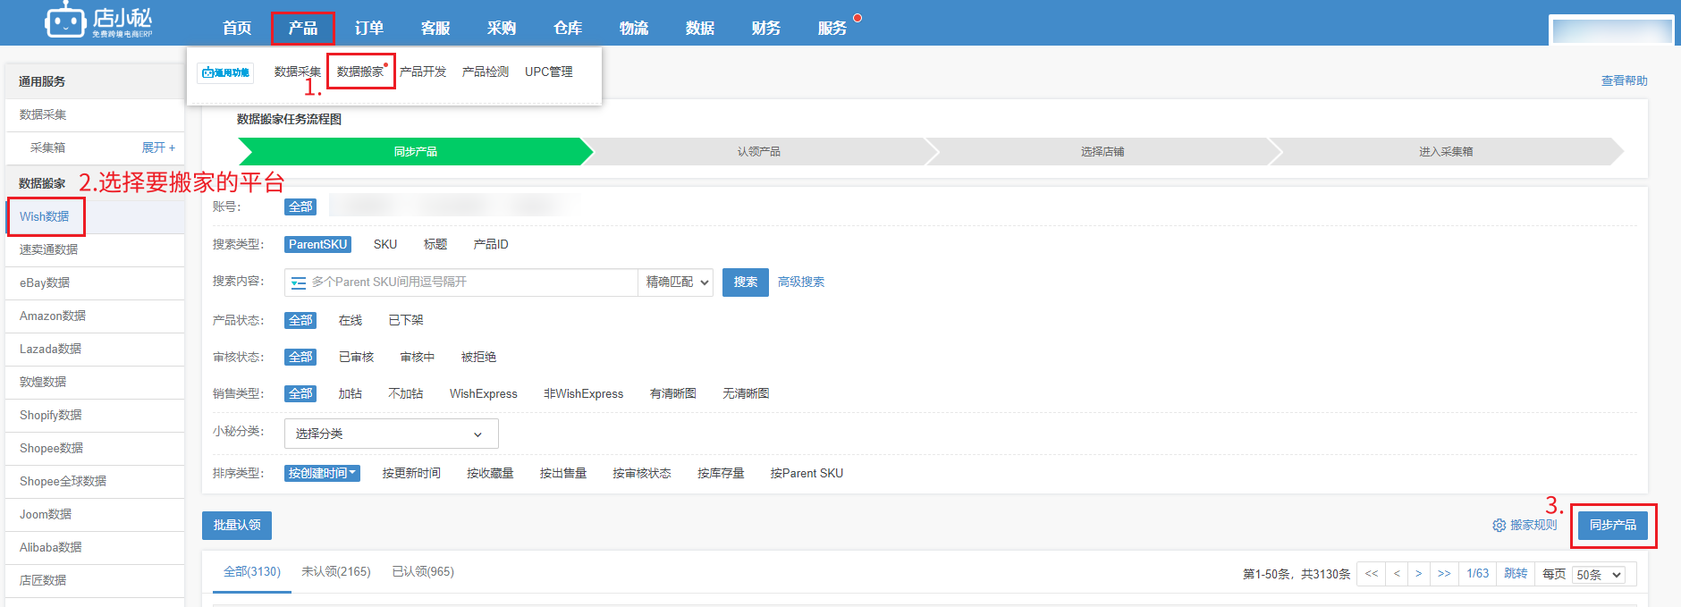Jump to last page arrow
Image resolution: width=1681 pixels, height=607 pixels.
click(x=1444, y=574)
